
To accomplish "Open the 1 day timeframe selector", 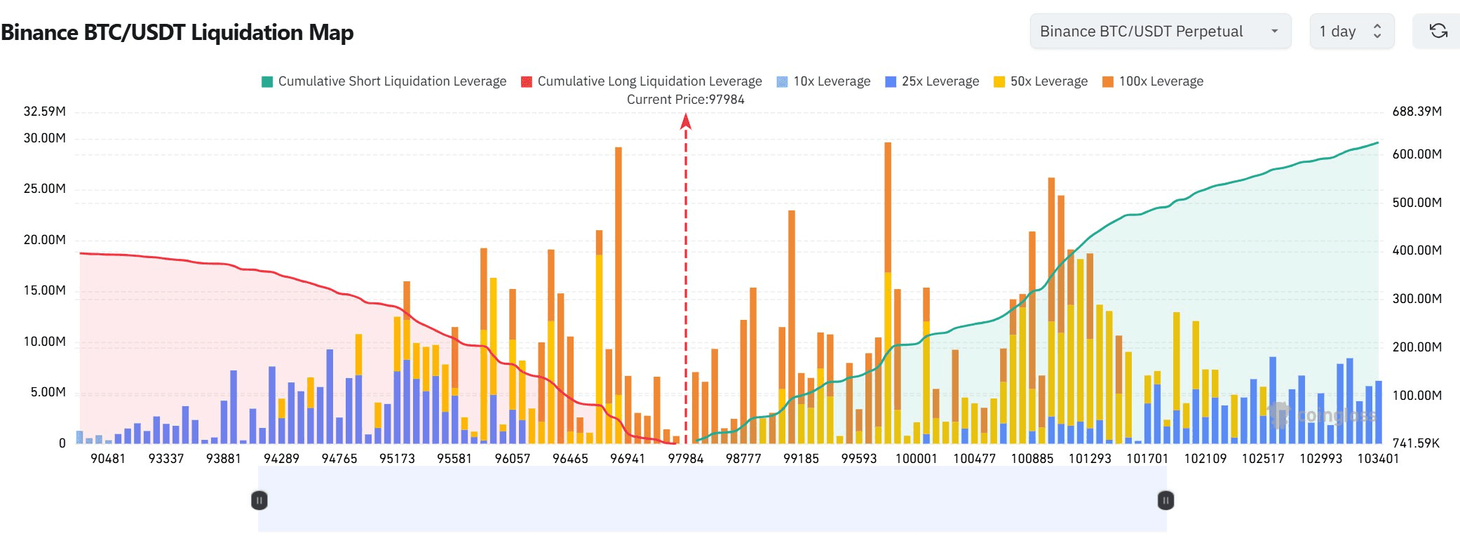I will [x=1351, y=31].
